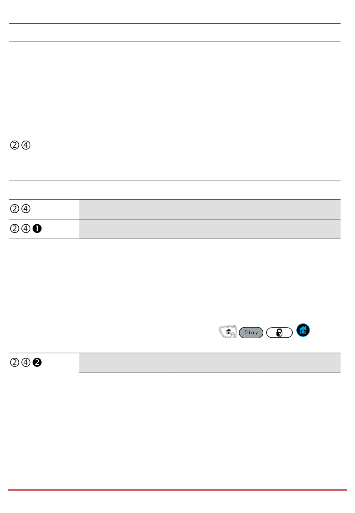
Task: Click the black filled circled number 2
Action: 37,362
